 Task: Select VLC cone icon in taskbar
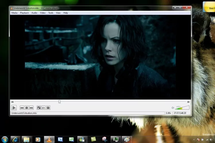coord(49,140)
